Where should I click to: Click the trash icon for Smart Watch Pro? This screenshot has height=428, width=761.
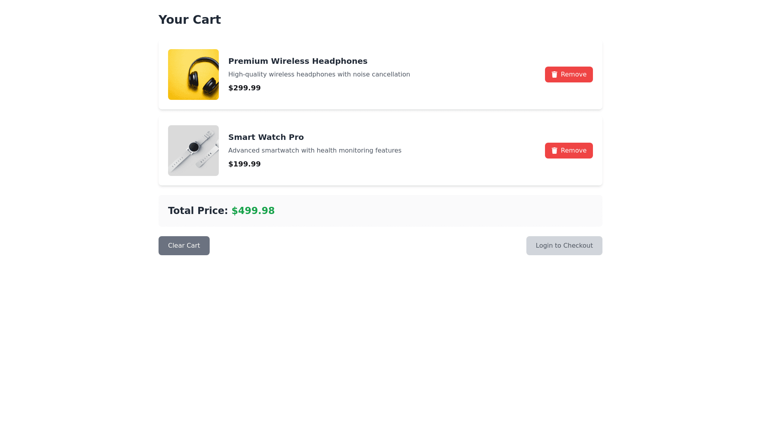[x=554, y=151]
